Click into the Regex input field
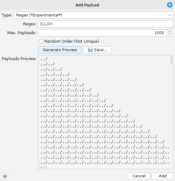Screen dimensions: 175x181 [x=105, y=24]
